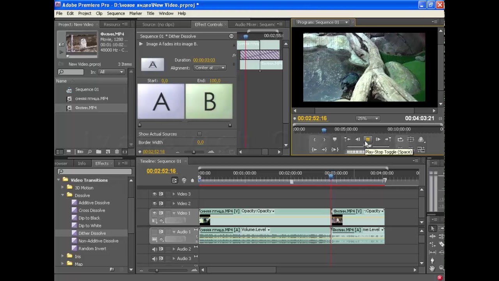This screenshot has width=499, height=281.
Task: Select the Slide tool
Action: point(441,253)
